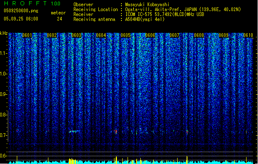
Task: Select the file name 0509250600.png
Action: coord(21,11)
